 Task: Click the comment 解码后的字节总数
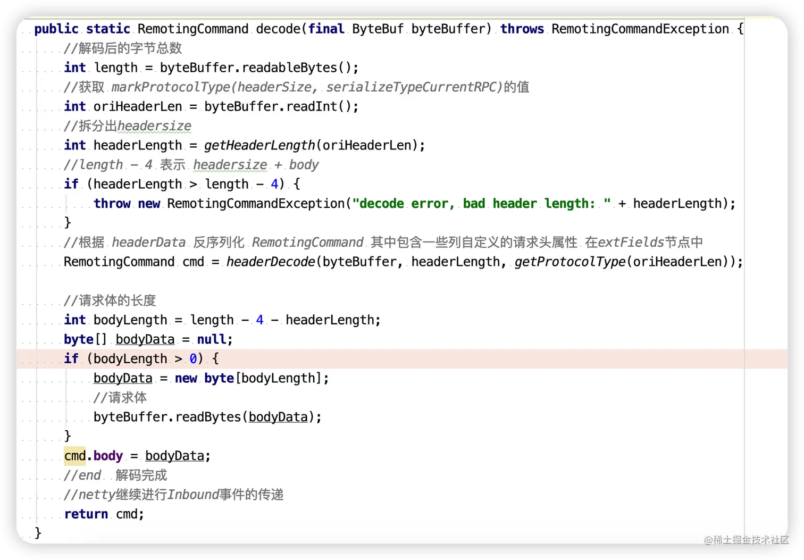[123, 48]
